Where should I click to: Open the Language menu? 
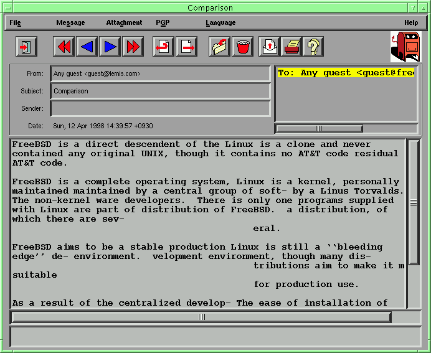coord(220,22)
